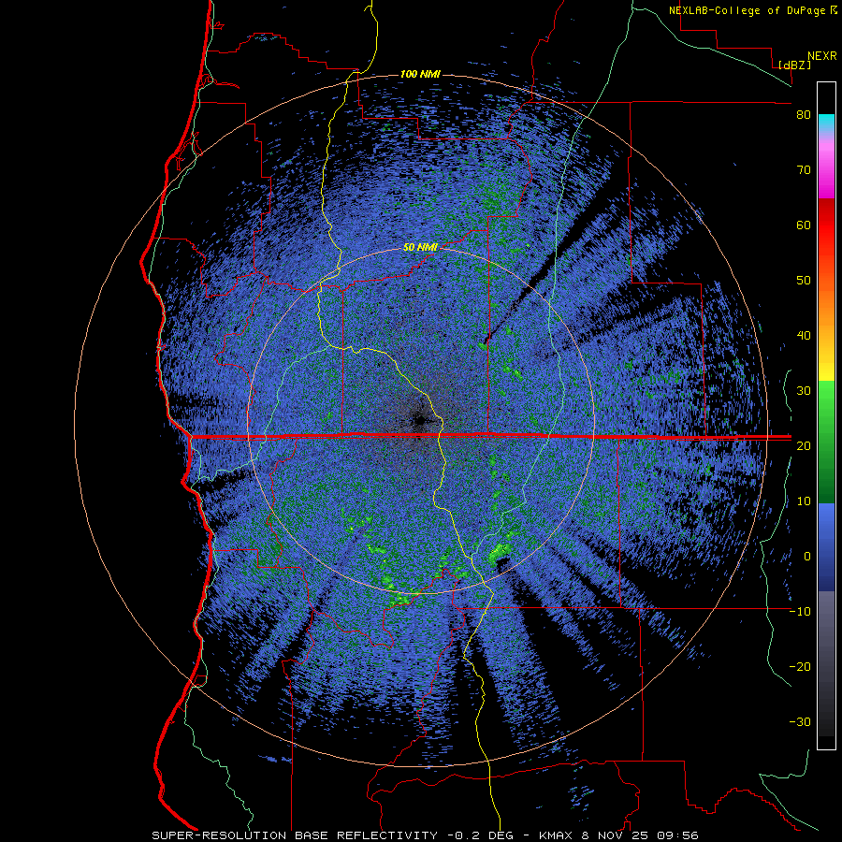Click the 60 dBZ scale value
The image size is (842, 842).
tap(804, 225)
